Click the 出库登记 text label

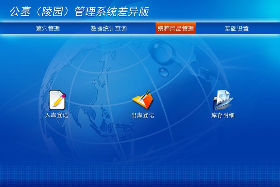143,115
